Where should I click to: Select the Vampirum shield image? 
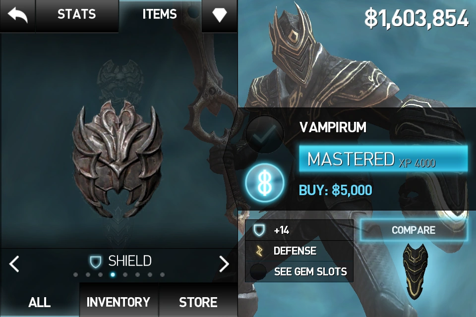(118, 159)
